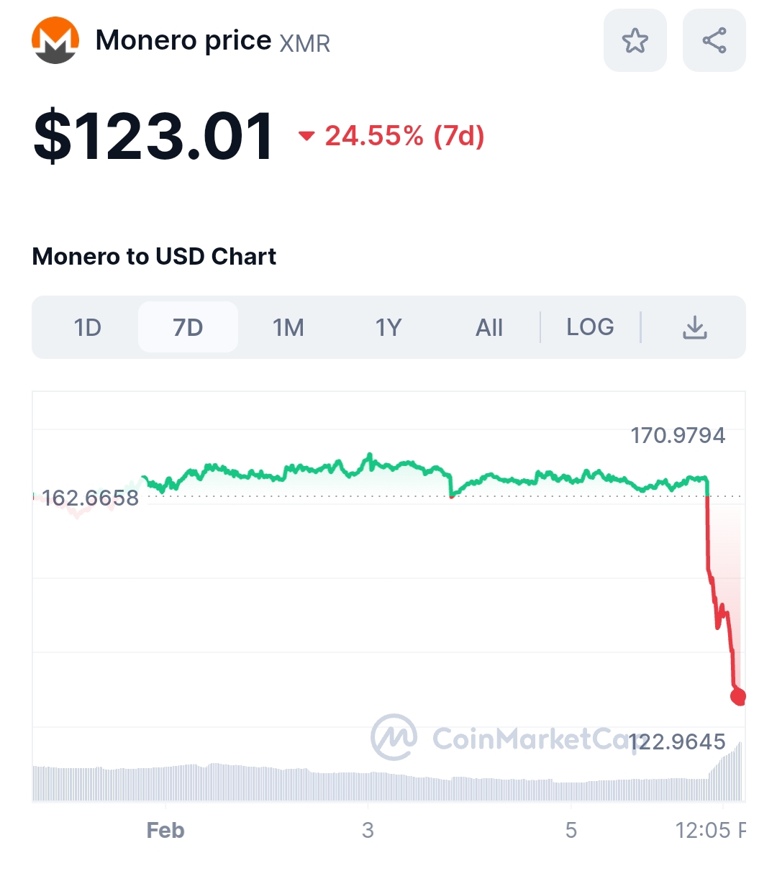The width and height of the screenshot is (777, 876).
Task: Click the red down-triangle price indicator
Action: click(306, 135)
